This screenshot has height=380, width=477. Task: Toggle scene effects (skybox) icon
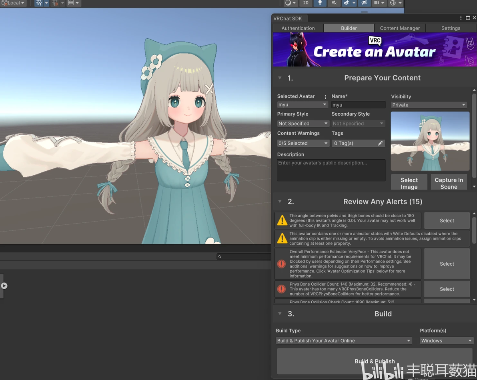[346, 3]
